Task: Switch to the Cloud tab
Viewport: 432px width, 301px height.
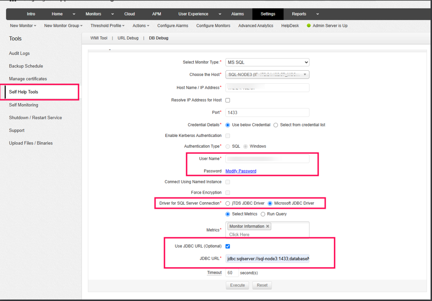Action: 130,14
